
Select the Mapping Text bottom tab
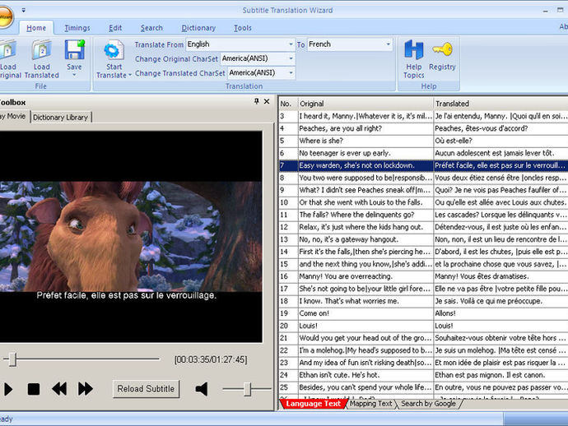click(370, 404)
